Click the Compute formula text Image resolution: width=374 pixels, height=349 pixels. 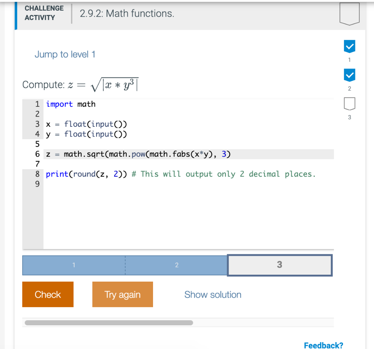click(80, 85)
